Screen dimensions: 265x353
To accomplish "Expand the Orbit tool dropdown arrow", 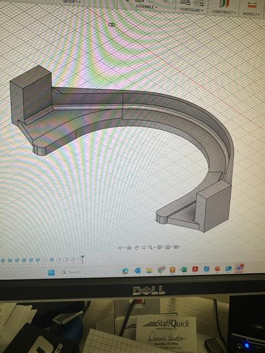I will (125, 248).
